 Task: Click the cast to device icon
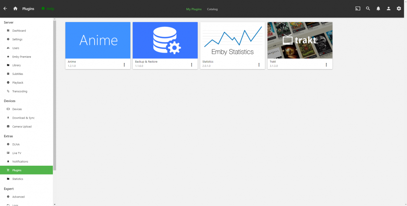click(x=358, y=9)
